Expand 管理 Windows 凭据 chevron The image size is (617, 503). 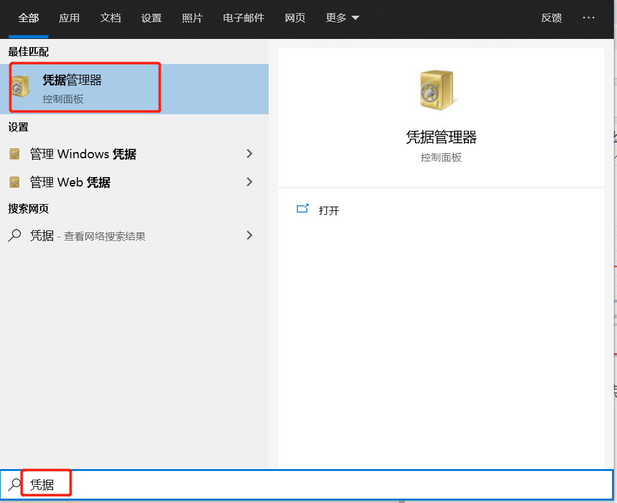pos(249,153)
